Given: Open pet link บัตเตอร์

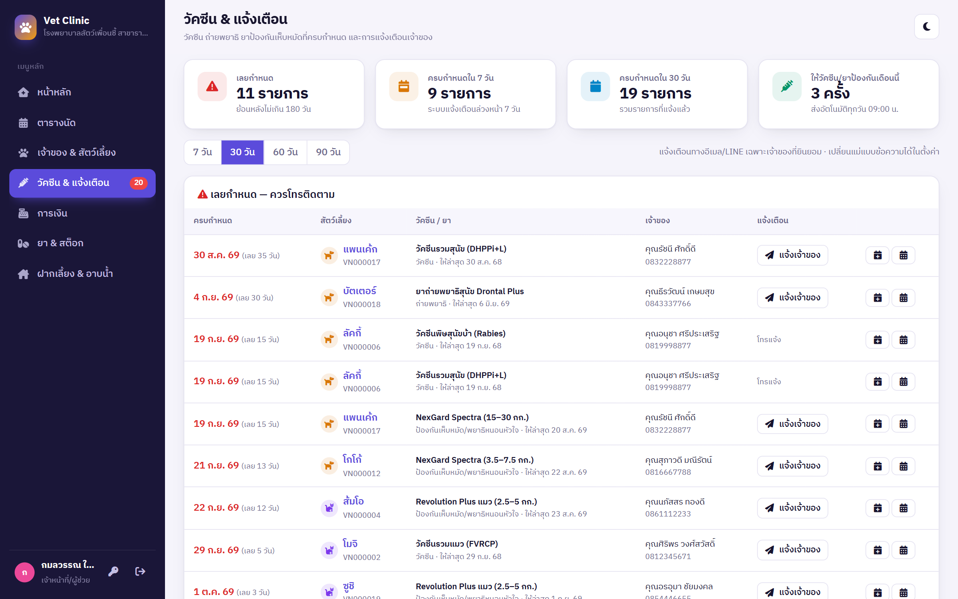Looking at the screenshot, I should 359,291.
